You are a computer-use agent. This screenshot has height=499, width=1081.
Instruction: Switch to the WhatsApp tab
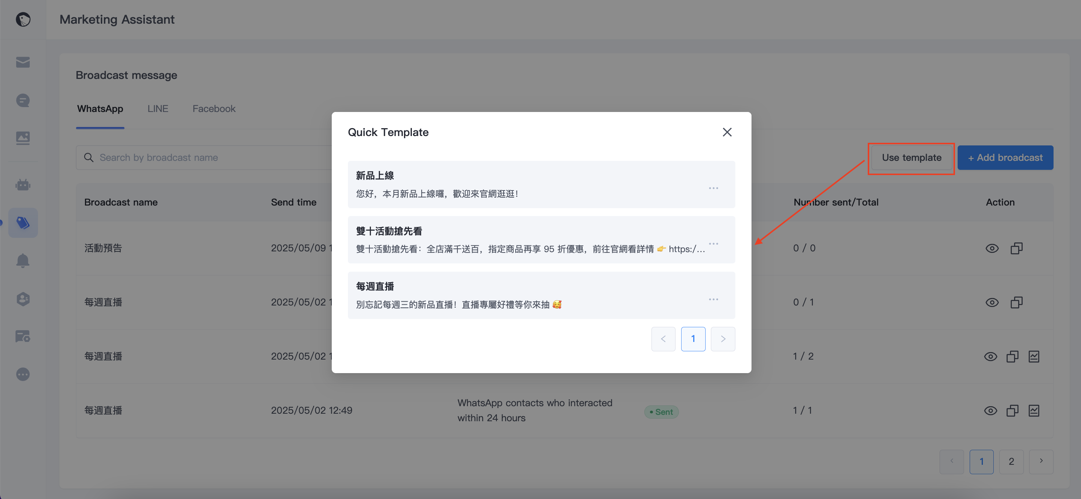[100, 109]
